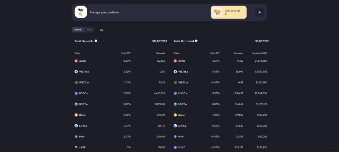339x152 pixels.
Task: Open the arrow button next to JOE Rewards
Action: [x=260, y=12]
